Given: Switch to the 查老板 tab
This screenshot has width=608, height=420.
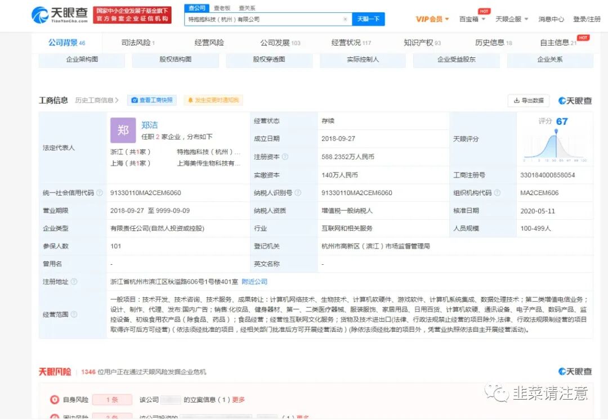Looking at the screenshot, I should pyautogui.click(x=221, y=8).
